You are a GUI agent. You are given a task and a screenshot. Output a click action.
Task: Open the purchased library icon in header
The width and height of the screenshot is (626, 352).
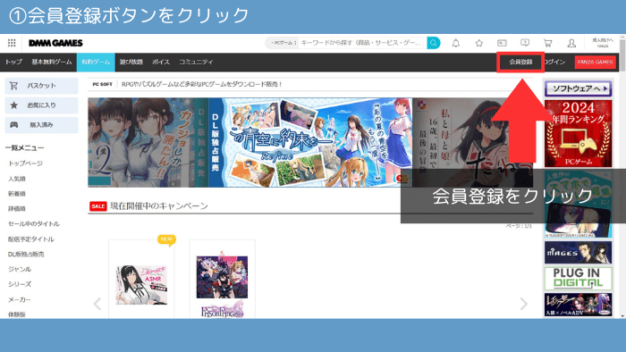[x=502, y=43]
